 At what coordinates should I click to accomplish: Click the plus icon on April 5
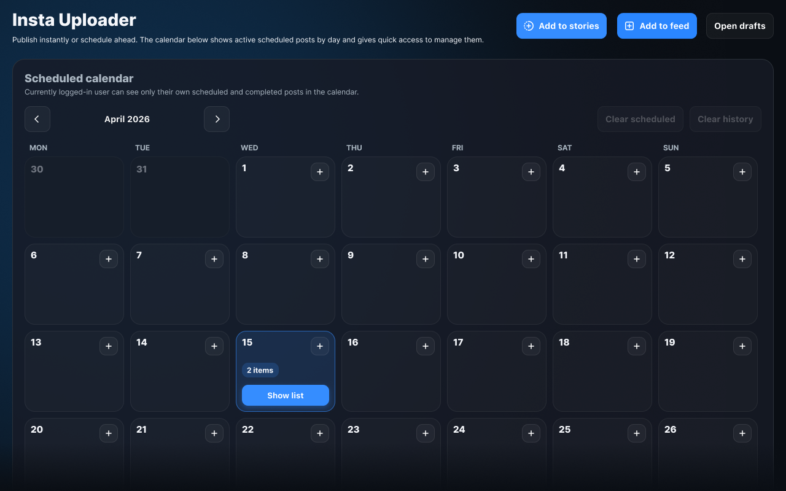(x=742, y=172)
